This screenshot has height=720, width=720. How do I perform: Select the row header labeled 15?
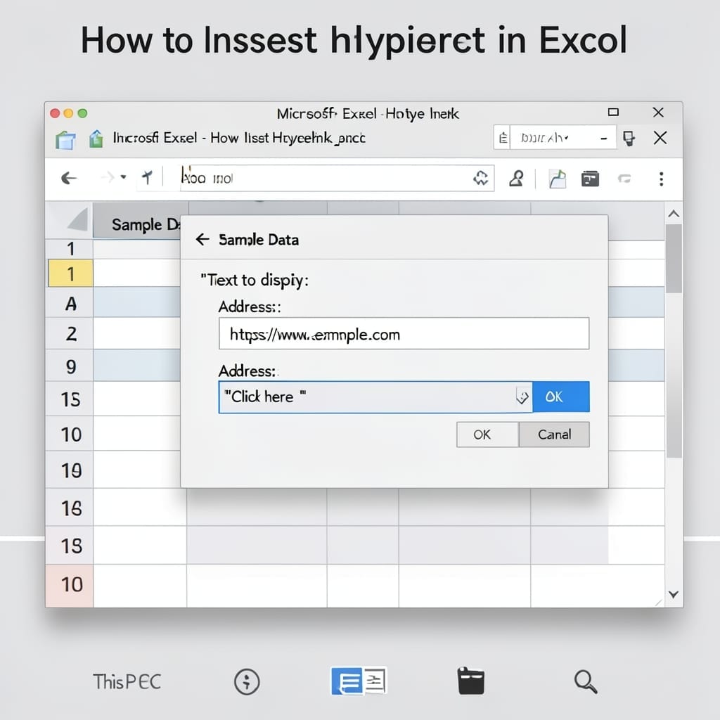point(70,399)
